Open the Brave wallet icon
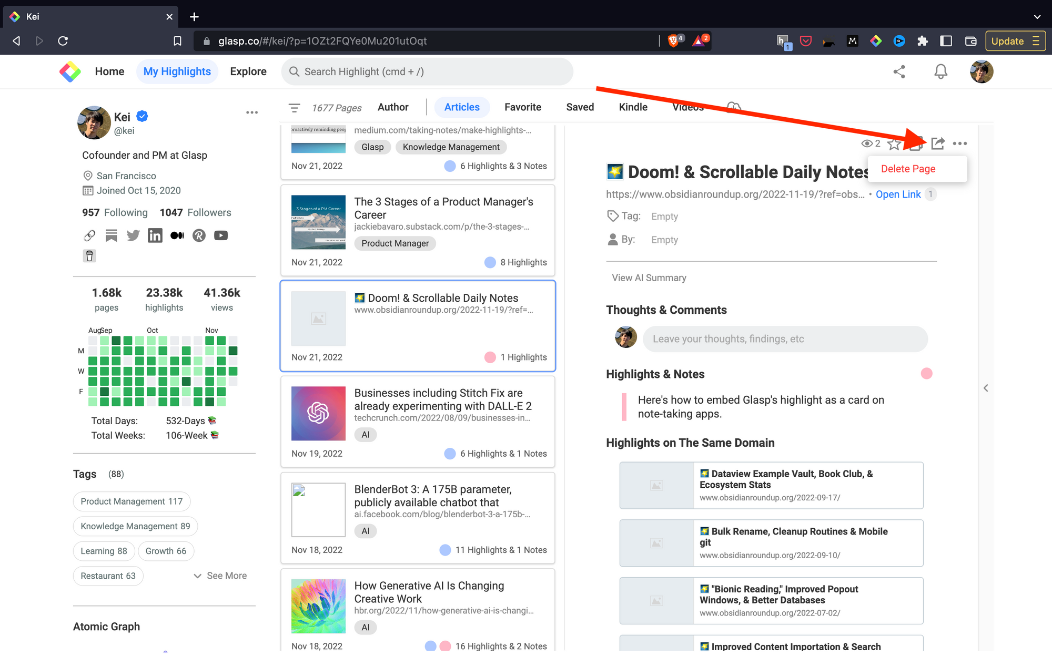 tap(970, 41)
